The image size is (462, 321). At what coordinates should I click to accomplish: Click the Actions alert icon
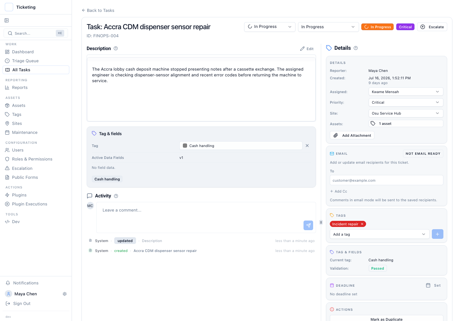pos(332,309)
